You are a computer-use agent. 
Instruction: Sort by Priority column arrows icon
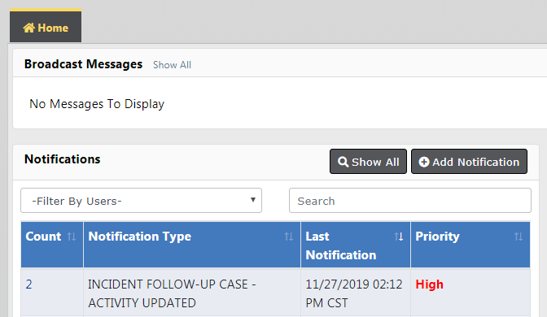(x=519, y=237)
